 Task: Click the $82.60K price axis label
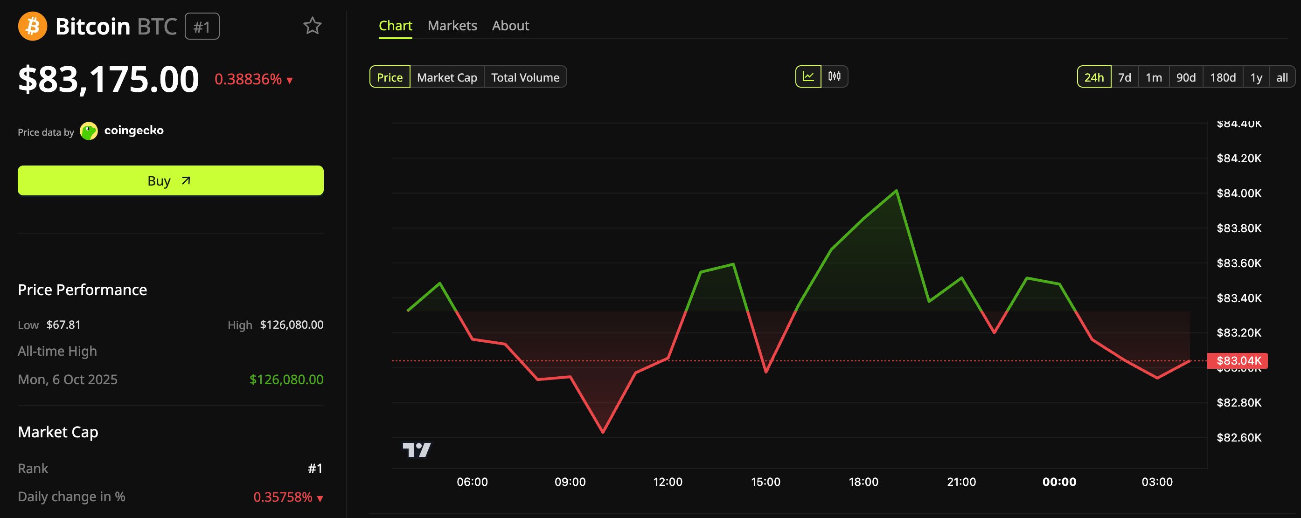(x=1239, y=437)
